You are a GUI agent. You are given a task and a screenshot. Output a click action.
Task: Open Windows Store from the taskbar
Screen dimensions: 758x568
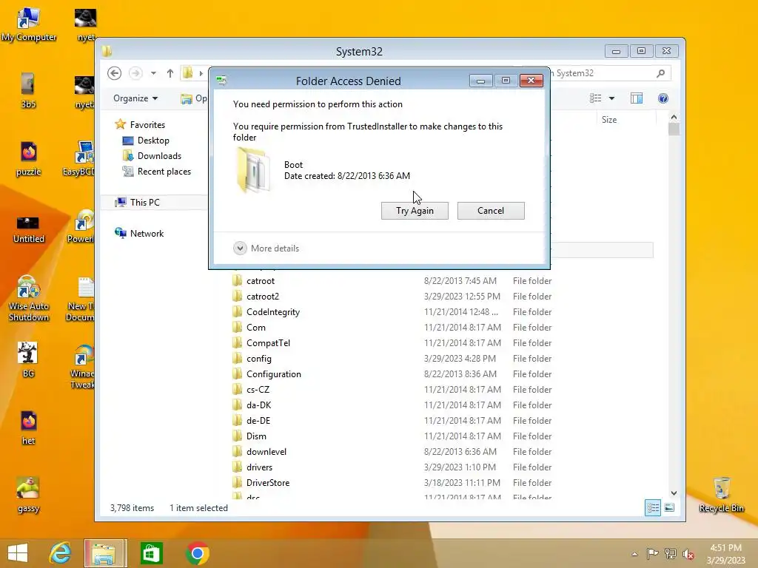pos(151,553)
